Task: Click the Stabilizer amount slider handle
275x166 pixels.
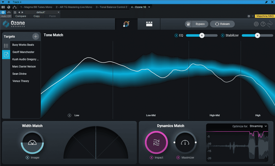Action: click(x=257, y=36)
